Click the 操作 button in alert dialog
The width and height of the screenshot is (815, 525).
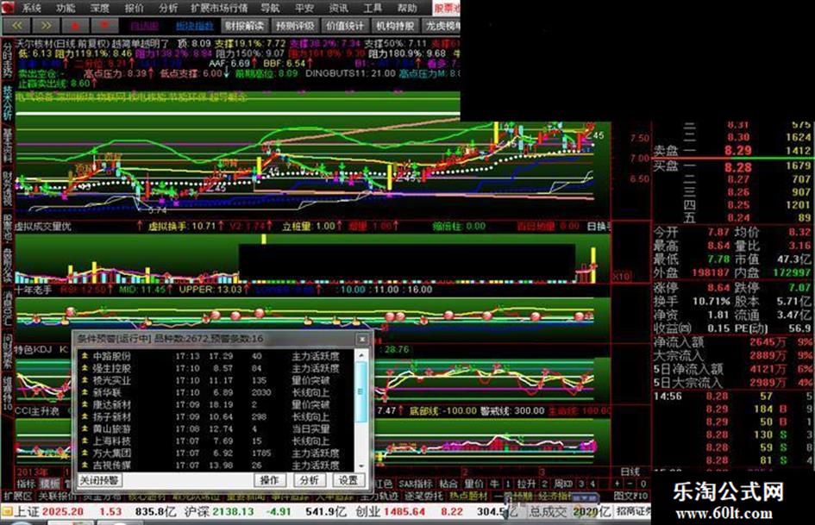269,480
